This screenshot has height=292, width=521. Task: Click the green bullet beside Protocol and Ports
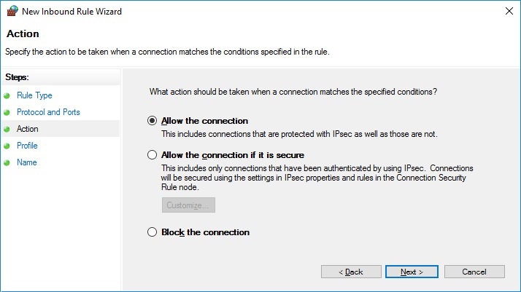click(x=7, y=112)
